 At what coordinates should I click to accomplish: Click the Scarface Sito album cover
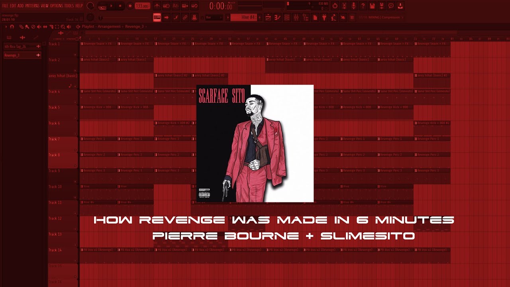255,143
